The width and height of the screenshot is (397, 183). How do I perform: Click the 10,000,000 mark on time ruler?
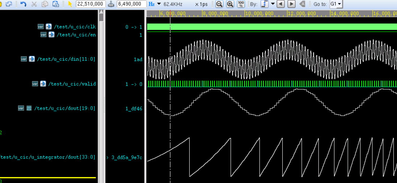tap(259, 14)
